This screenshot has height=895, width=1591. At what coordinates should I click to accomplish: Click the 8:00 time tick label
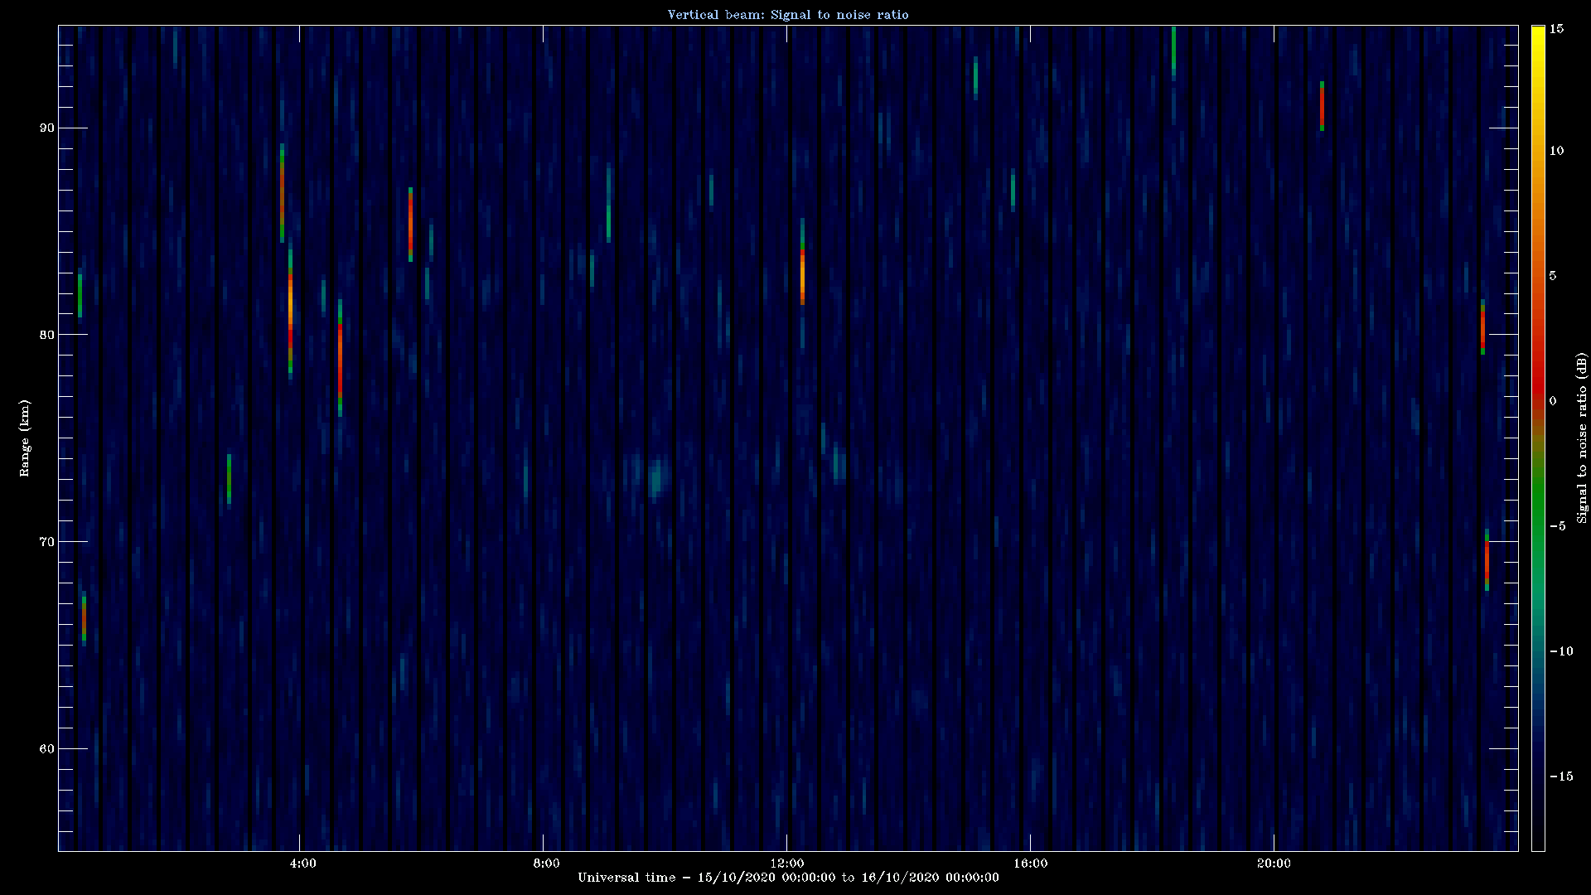(x=546, y=863)
